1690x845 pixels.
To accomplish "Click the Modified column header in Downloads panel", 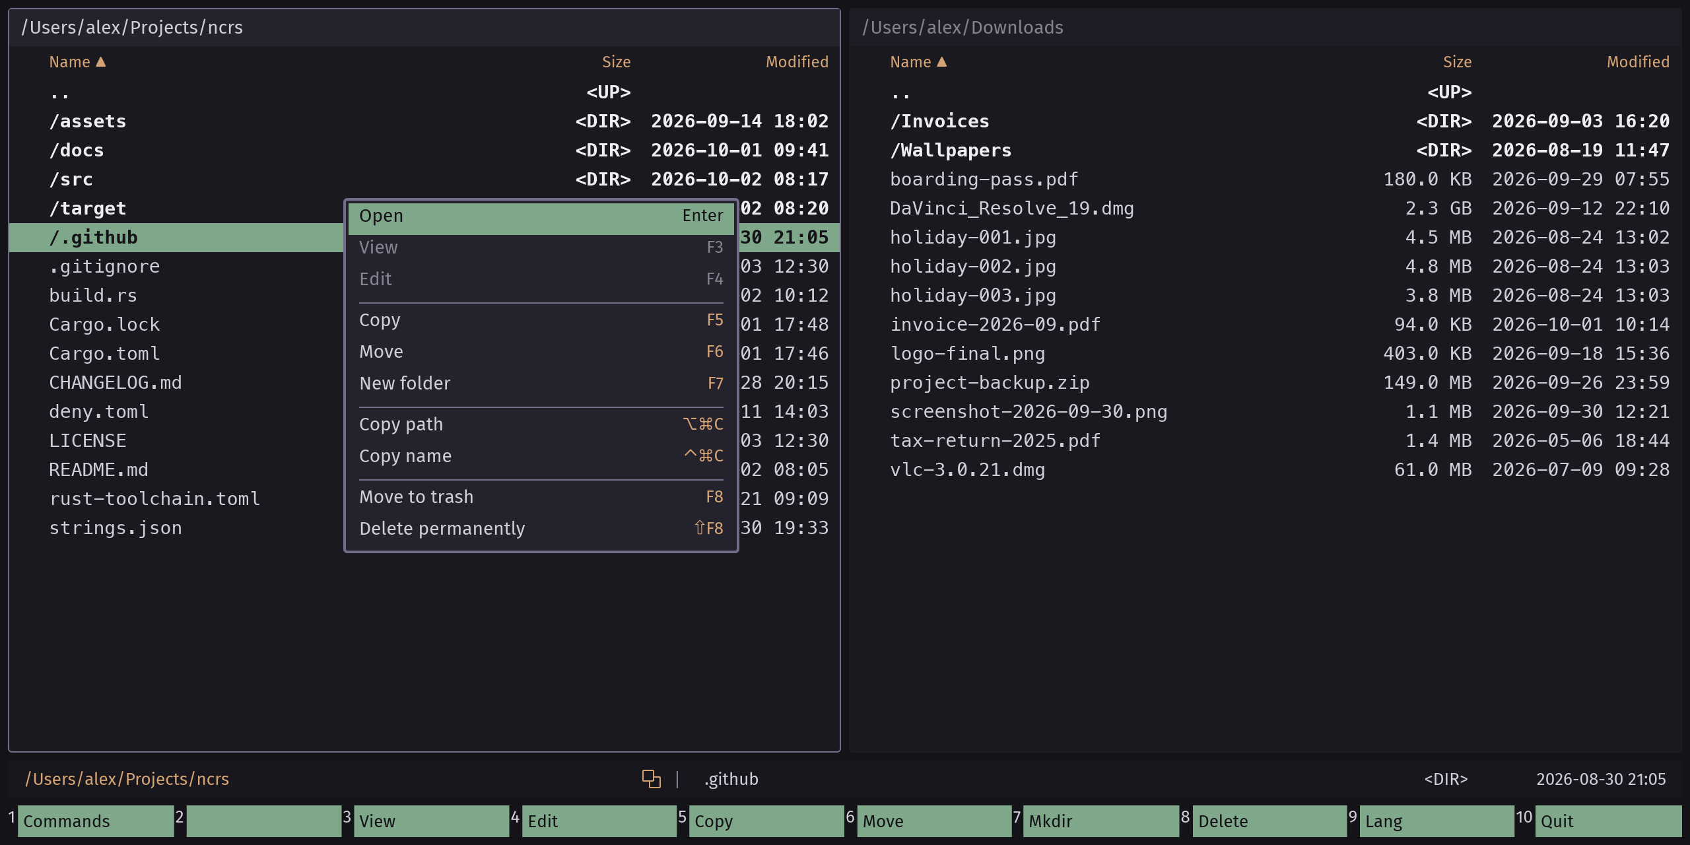I will coord(1638,62).
